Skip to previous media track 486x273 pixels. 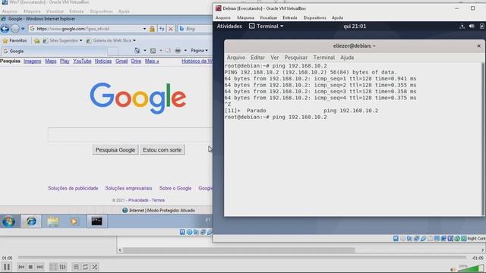coord(21,267)
